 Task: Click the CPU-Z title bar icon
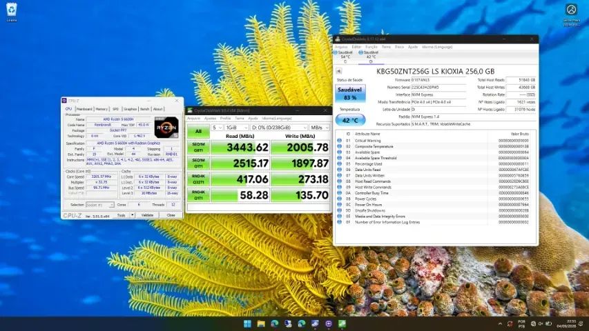pyautogui.click(x=64, y=101)
